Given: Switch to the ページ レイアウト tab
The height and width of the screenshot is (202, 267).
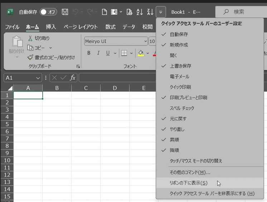Looking at the screenshot, I should [x=81, y=27].
